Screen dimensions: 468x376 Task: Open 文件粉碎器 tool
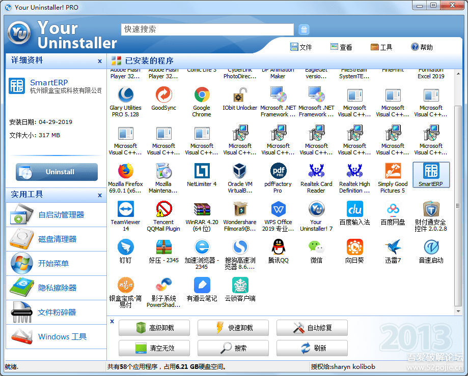click(x=56, y=312)
